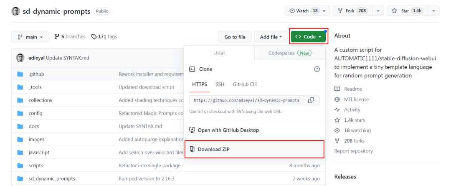
Task: Click the branch icon next to 6 branches
Action: tap(57, 36)
